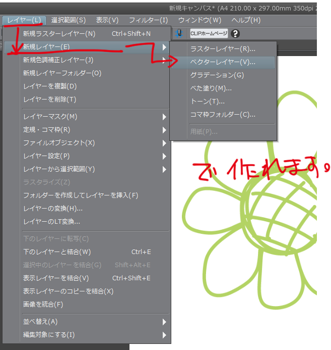Screen dimensions: 331x350
Task: Click the question mark help icon
Action: [235, 33]
